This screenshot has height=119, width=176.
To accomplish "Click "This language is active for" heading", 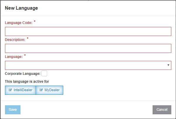I will (27, 82).
